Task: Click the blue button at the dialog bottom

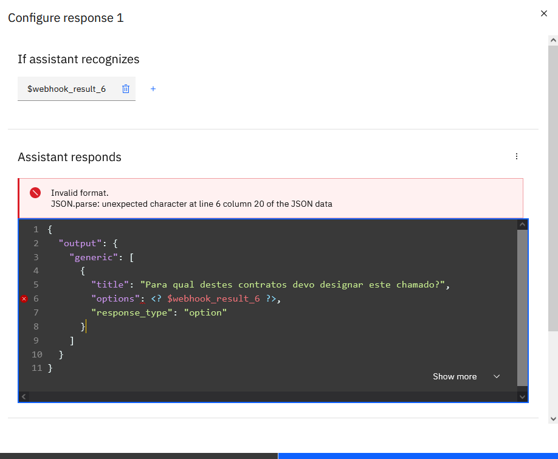Action: click(x=418, y=455)
